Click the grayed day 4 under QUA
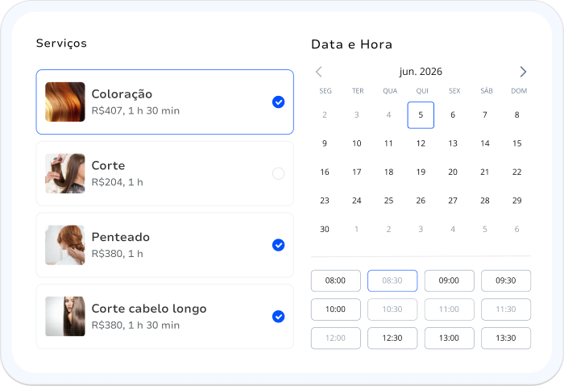The width and height of the screenshot is (564, 386). pyautogui.click(x=388, y=115)
